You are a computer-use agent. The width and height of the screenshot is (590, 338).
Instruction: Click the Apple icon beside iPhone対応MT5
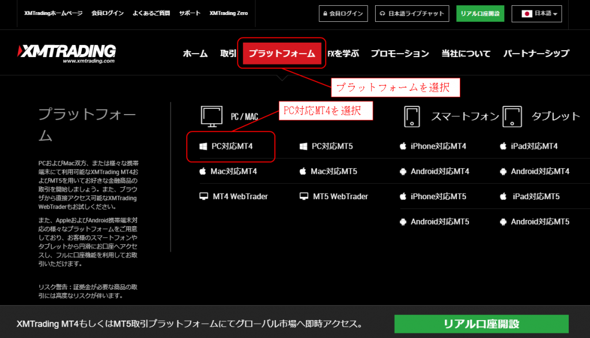(403, 196)
